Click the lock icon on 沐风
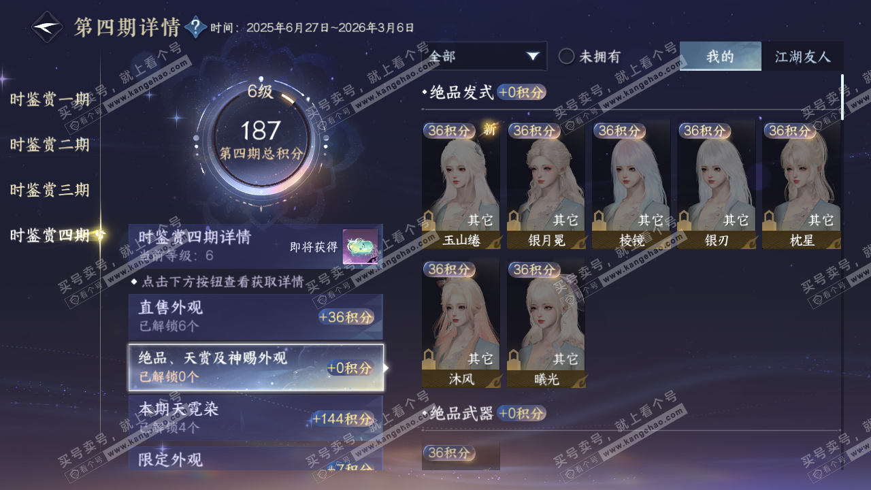871x490 pixels. 429,359
